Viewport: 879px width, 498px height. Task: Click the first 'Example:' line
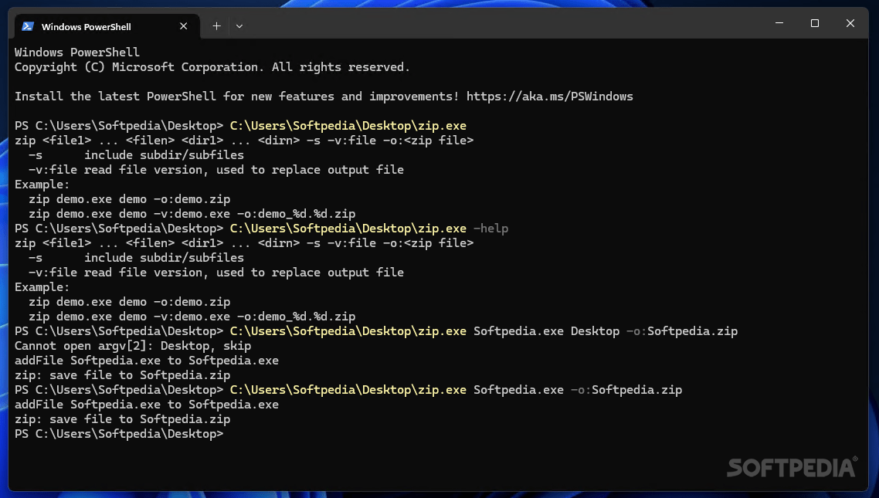point(42,185)
